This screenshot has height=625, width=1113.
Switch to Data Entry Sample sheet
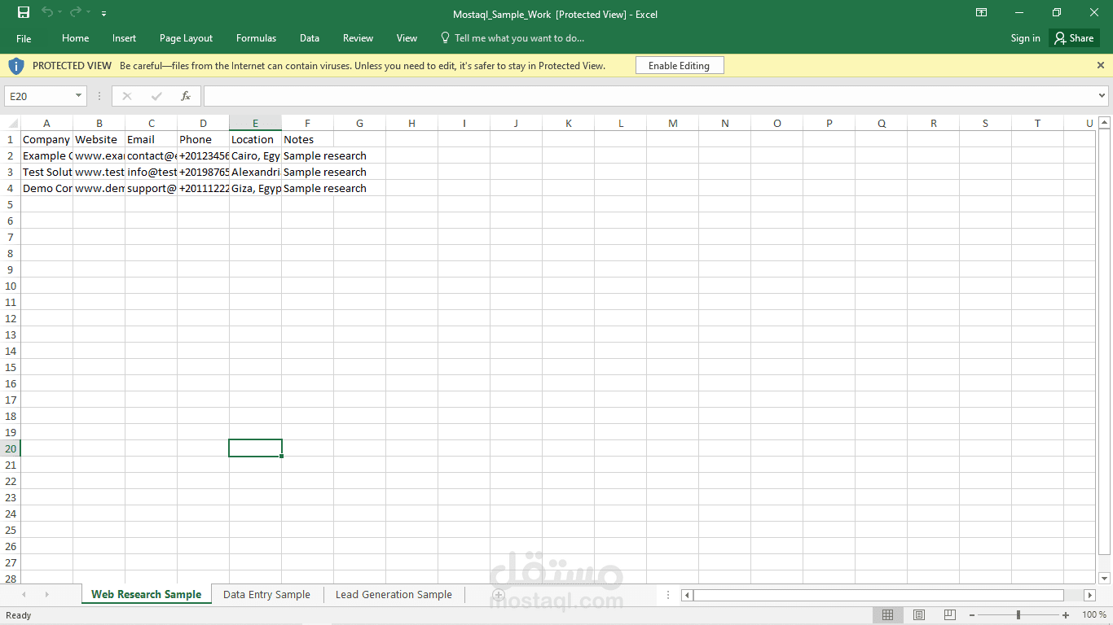pos(266,595)
